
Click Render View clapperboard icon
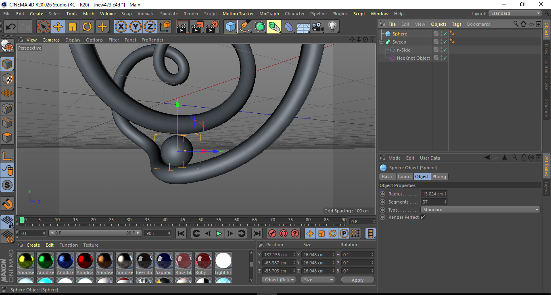(183, 27)
